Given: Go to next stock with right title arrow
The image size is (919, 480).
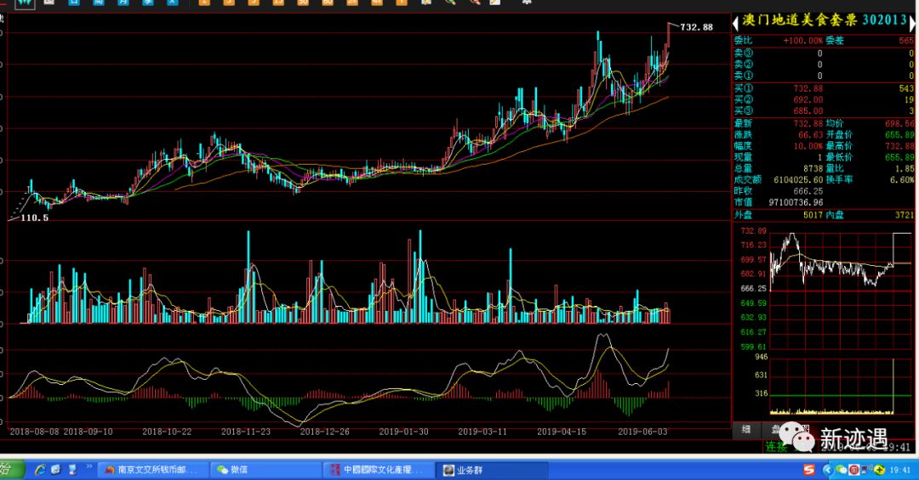Looking at the screenshot, I should coord(912,24).
